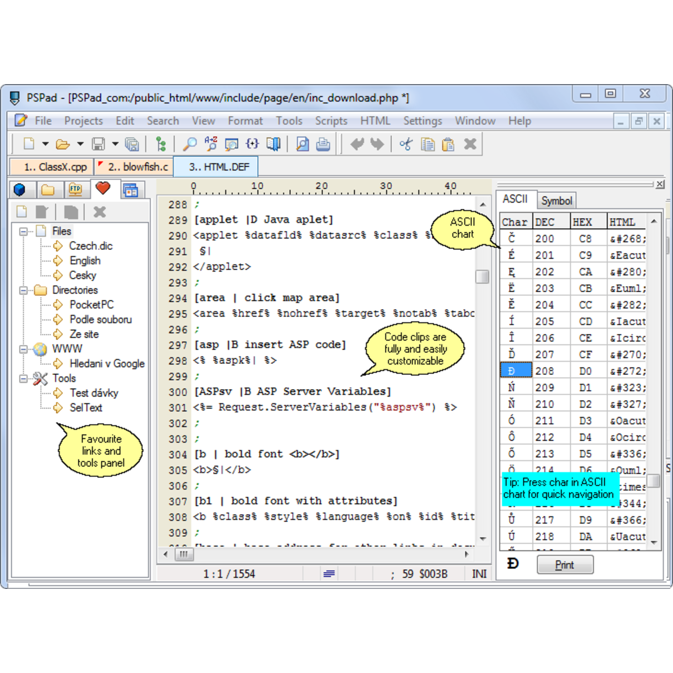Click the Print printer icon in toolbar
Viewport: 673px width, 673px height.
pyautogui.click(x=323, y=144)
